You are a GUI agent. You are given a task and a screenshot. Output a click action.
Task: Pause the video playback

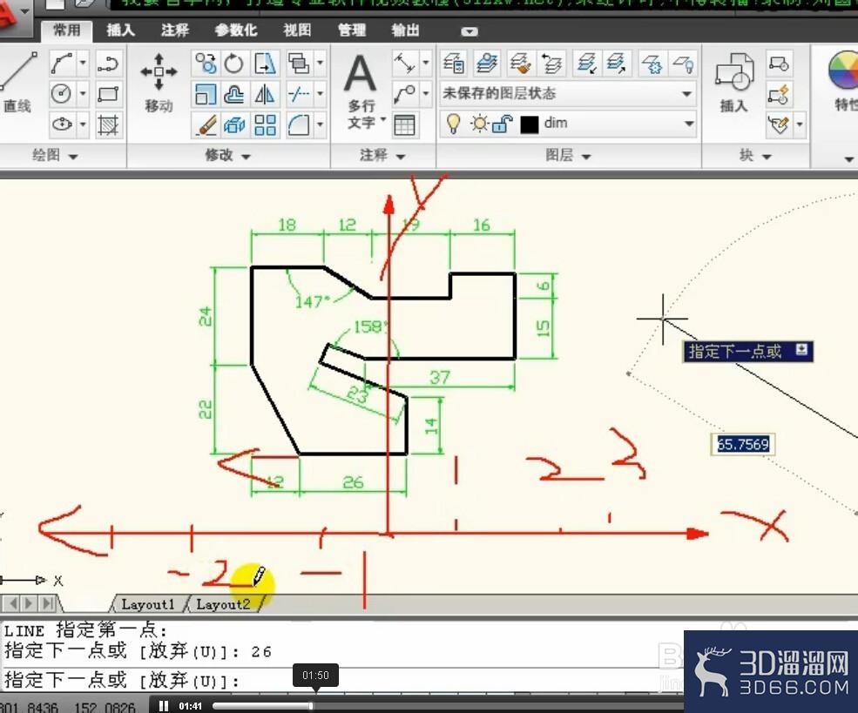164,706
